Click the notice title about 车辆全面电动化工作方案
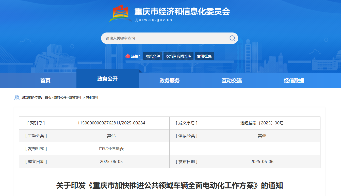The height and width of the screenshot is (196, 341). click(x=169, y=185)
